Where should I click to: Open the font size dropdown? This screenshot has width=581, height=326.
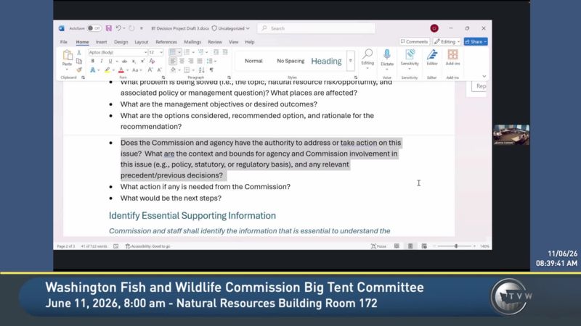[161, 52]
